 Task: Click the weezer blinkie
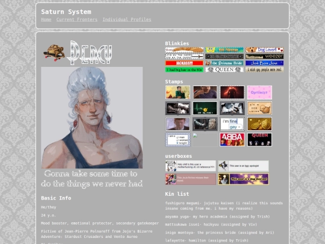tap(264, 57)
